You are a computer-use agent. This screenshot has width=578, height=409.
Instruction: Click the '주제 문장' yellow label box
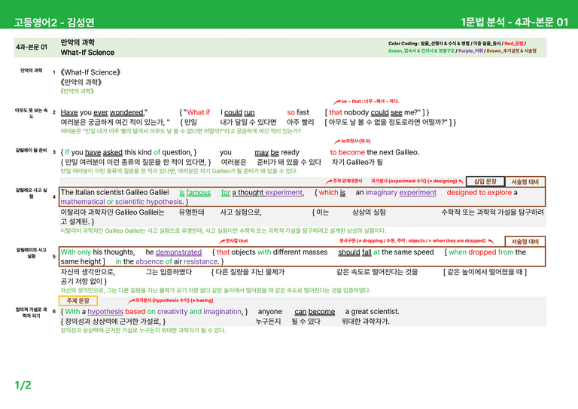coord(78,301)
